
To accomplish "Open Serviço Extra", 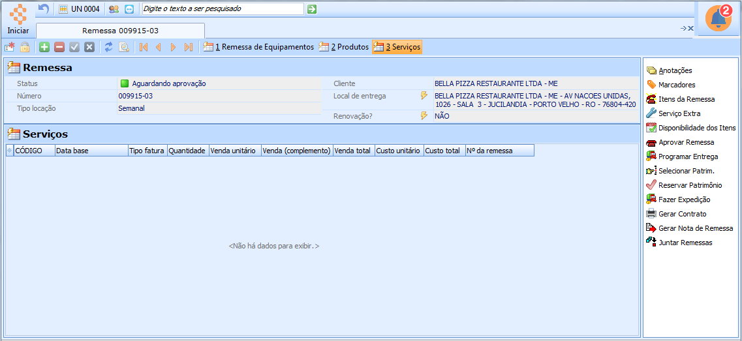I will (x=673, y=113).
